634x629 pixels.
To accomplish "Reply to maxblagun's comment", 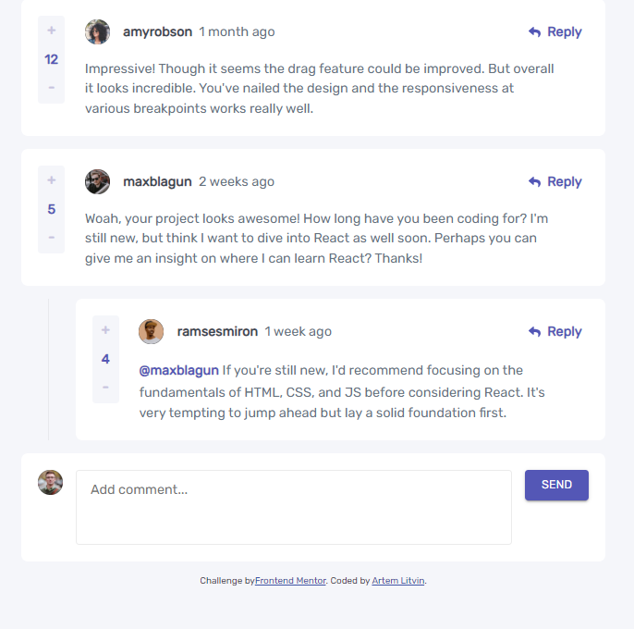I will [x=555, y=181].
